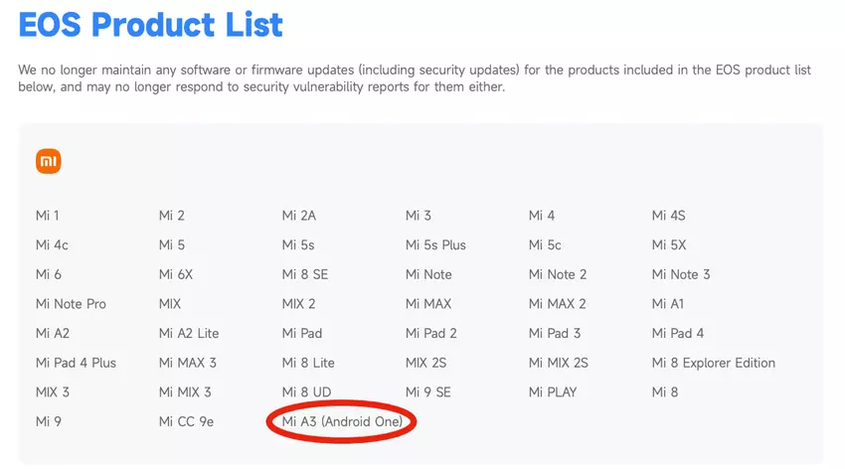Select Mi 8 Explorer Edition
This screenshot has width=845, height=469.
coord(713,364)
